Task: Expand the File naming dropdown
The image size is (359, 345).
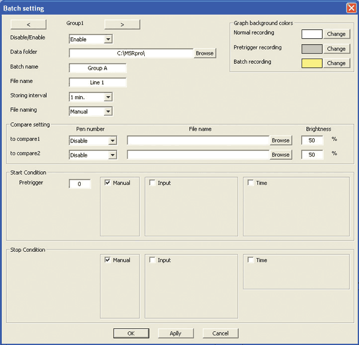Action: tap(108, 111)
